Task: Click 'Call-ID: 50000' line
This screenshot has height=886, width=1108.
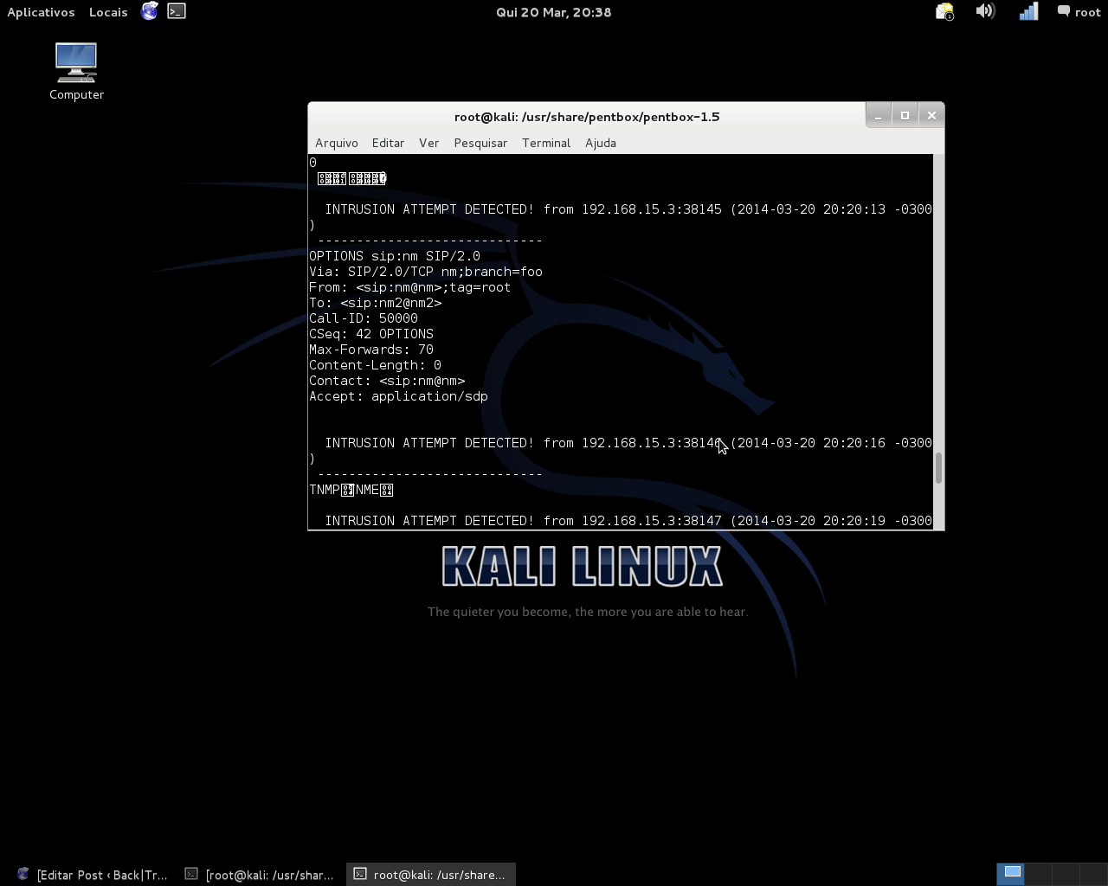Action: point(364,318)
